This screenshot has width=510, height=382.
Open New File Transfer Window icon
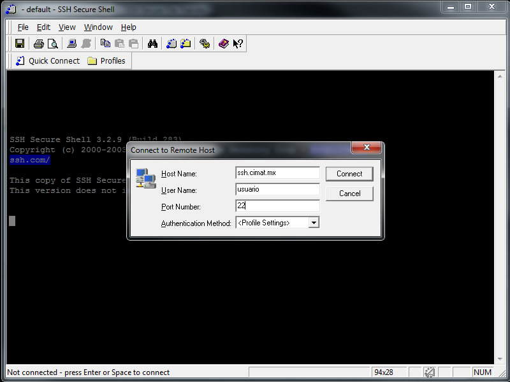point(186,43)
